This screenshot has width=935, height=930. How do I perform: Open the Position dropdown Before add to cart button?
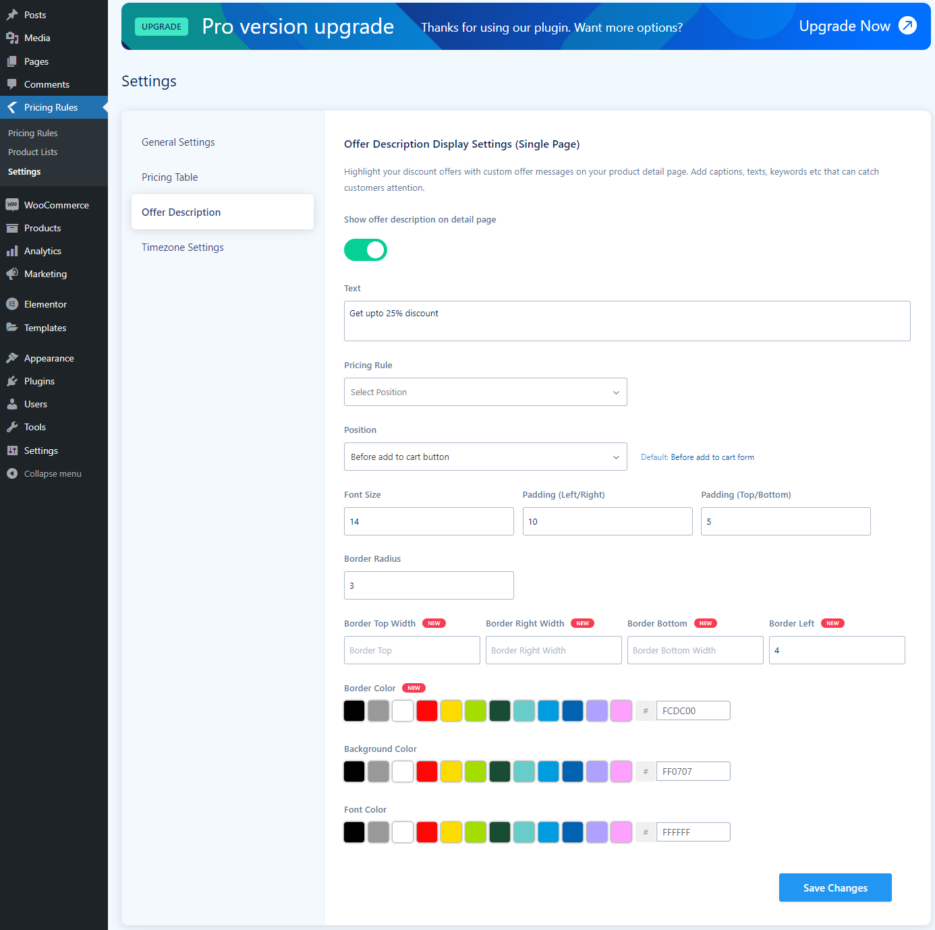pos(486,457)
